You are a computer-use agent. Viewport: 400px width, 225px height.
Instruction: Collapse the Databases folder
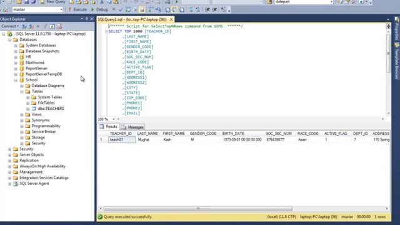tap(10, 40)
